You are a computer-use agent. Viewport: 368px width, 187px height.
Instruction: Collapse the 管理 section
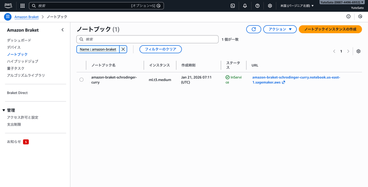tap(4, 110)
